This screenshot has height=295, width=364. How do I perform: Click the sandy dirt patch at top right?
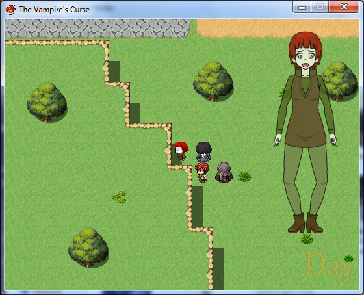(278, 29)
